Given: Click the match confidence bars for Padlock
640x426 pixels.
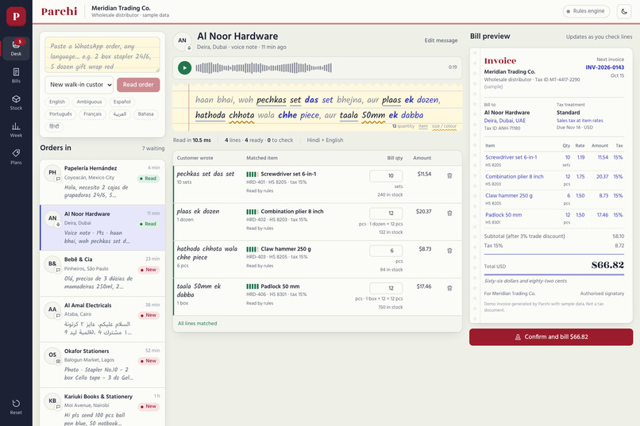Looking at the screenshot, I should [253, 286].
